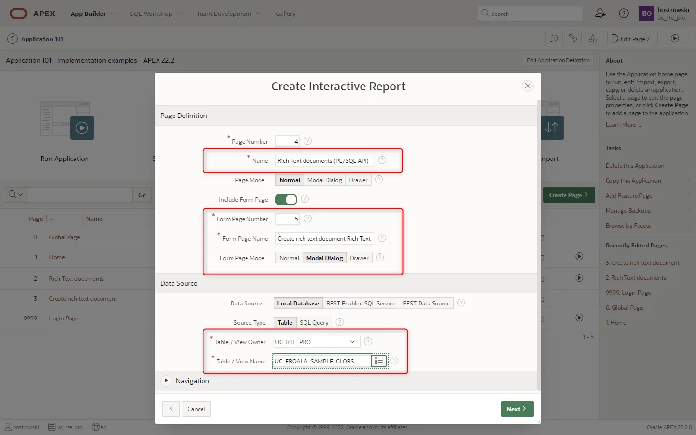The height and width of the screenshot is (435, 696).
Task: Click the help icon beside Form Page Mode
Action: pos(380,258)
